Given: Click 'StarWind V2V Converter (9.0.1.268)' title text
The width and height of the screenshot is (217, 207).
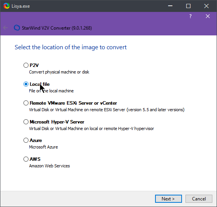Looking at the screenshot, I should [x=57, y=28].
